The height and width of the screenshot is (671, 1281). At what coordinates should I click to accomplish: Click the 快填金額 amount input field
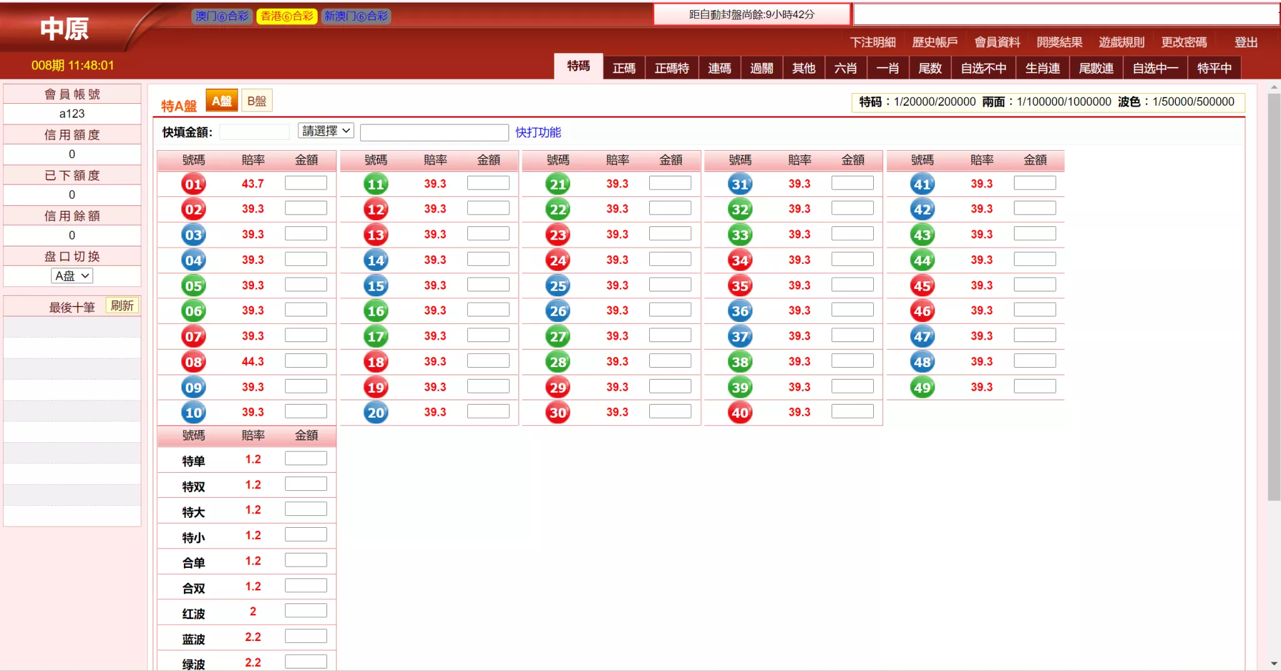[x=254, y=132]
